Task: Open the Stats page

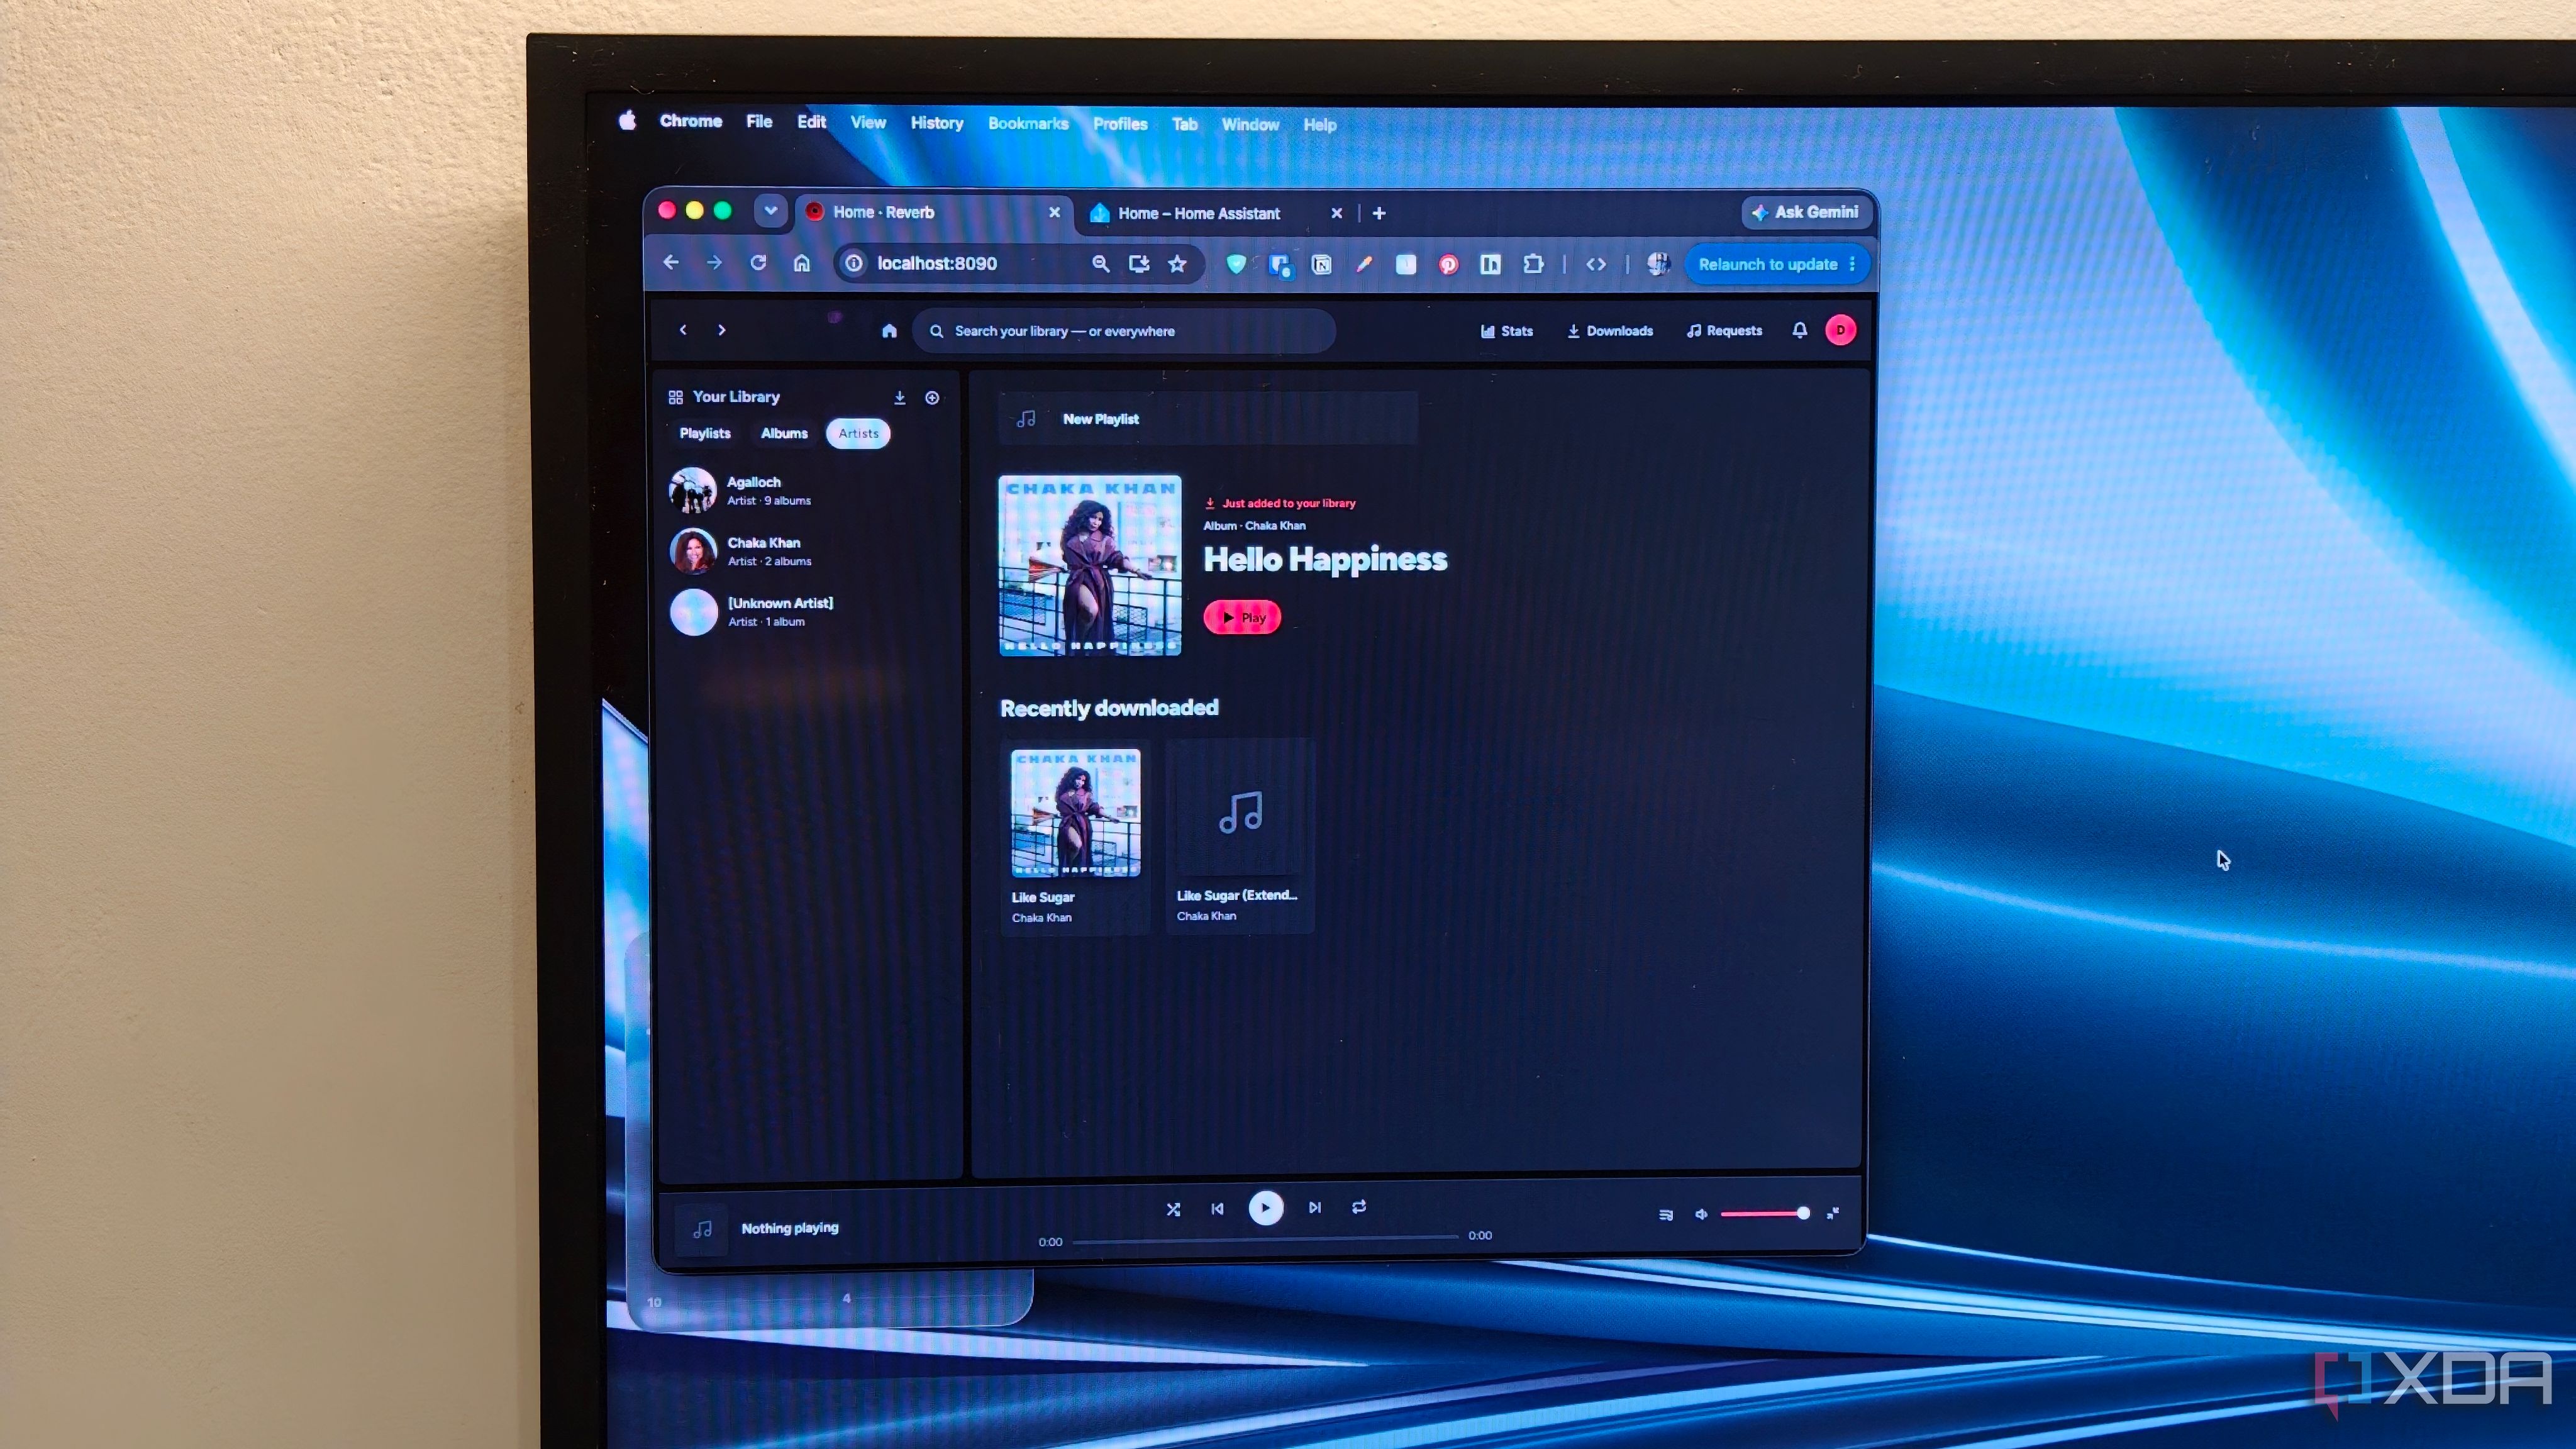Action: [1506, 331]
